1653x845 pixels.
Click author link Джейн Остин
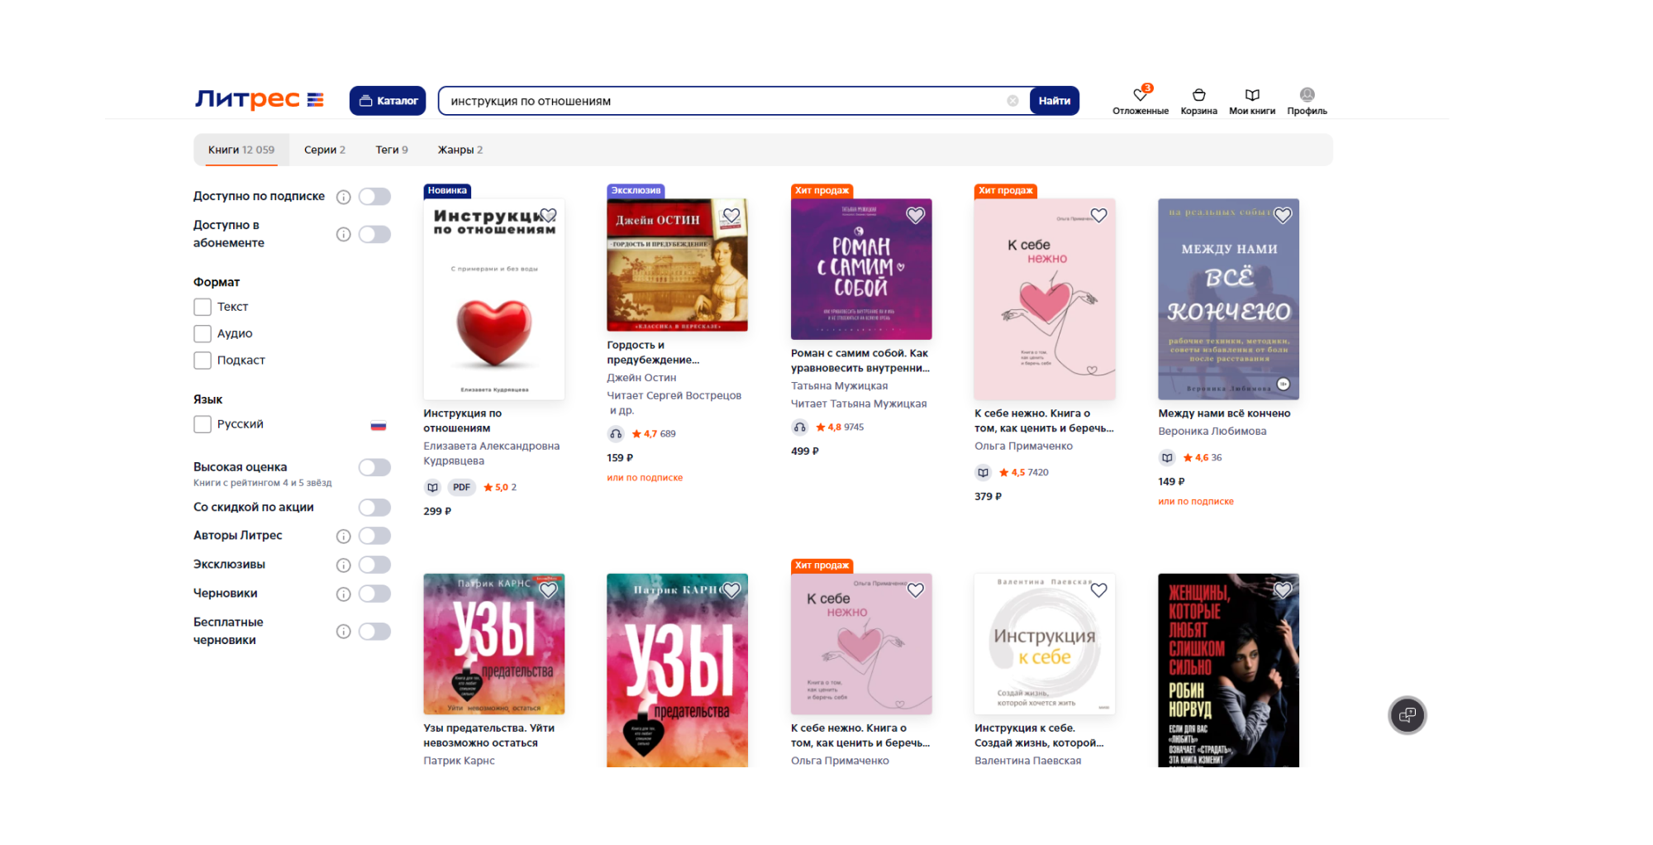coord(641,378)
